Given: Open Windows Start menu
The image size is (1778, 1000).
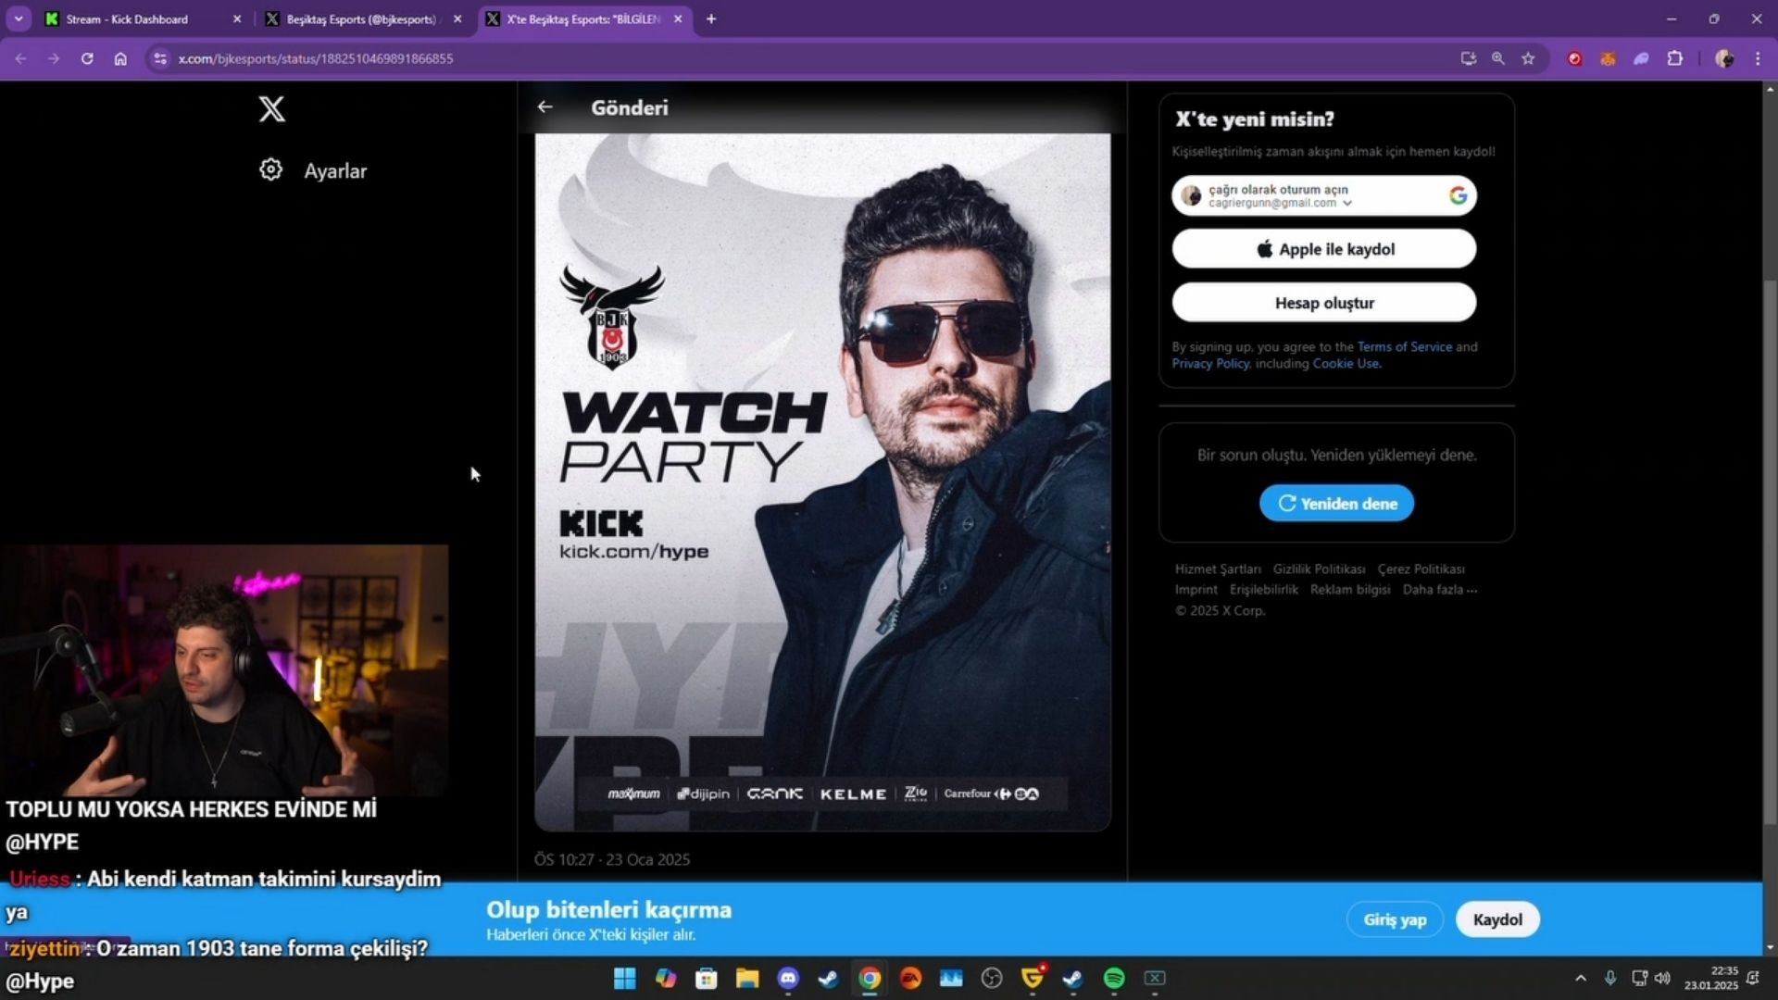Looking at the screenshot, I should 625,978.
